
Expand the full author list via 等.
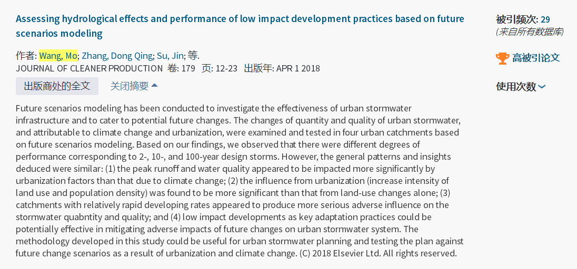click(x=193, y=56)
